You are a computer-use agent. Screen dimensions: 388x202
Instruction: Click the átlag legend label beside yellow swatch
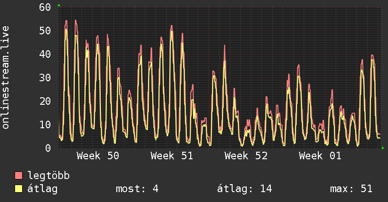click(42, 189)
